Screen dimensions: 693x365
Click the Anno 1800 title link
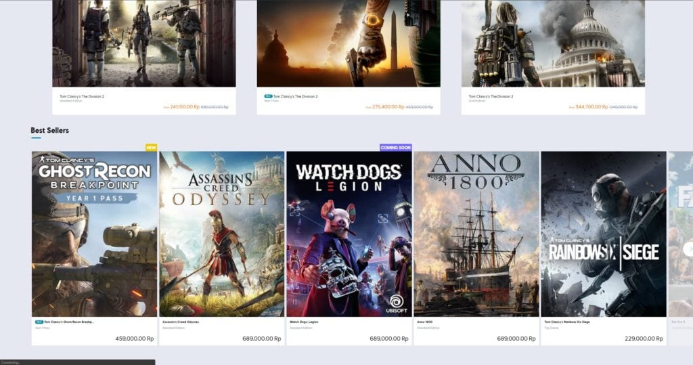coord(426,322)
